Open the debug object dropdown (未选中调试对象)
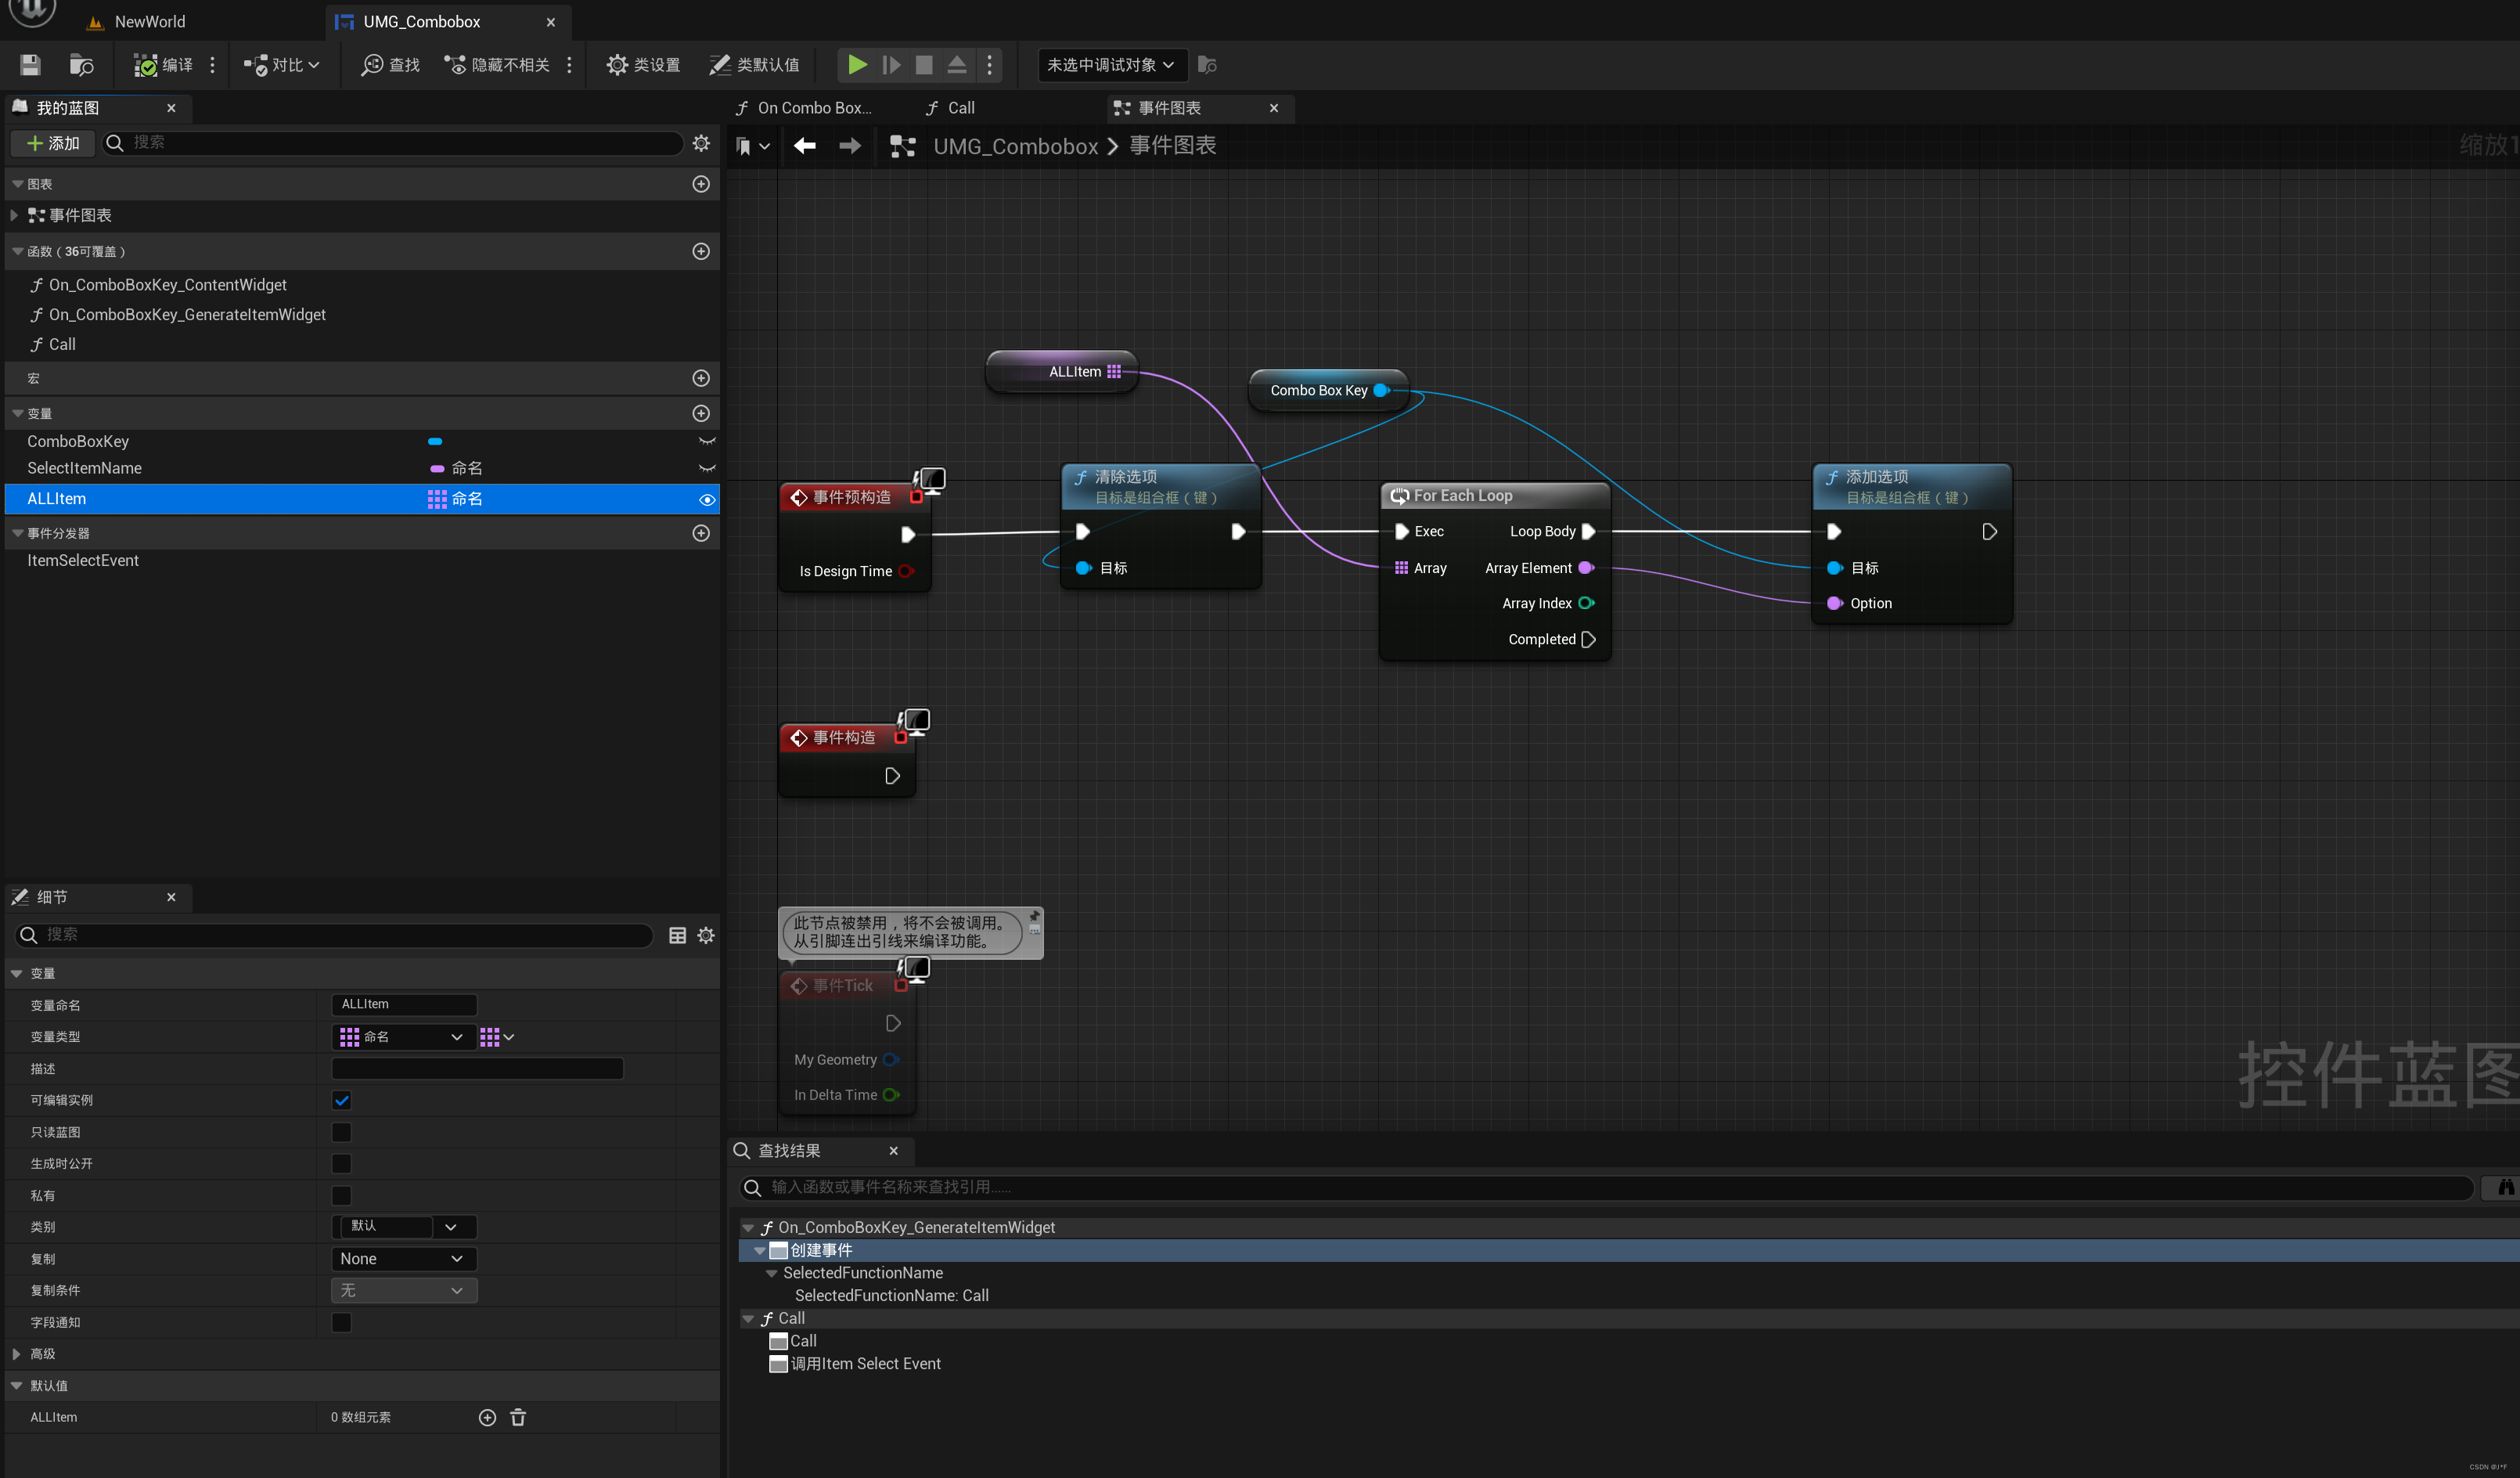 1112,65
